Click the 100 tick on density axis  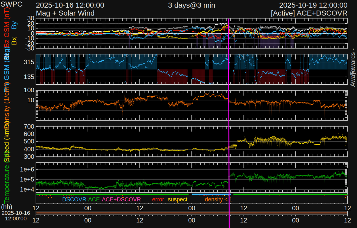coord(29,90)
